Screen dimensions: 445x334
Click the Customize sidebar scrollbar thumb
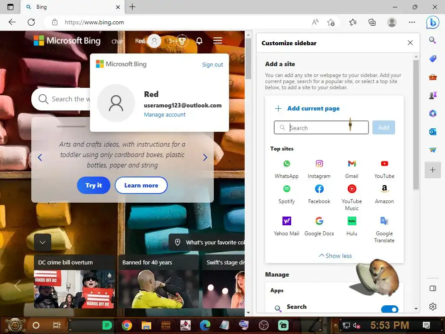coord(416,124)
